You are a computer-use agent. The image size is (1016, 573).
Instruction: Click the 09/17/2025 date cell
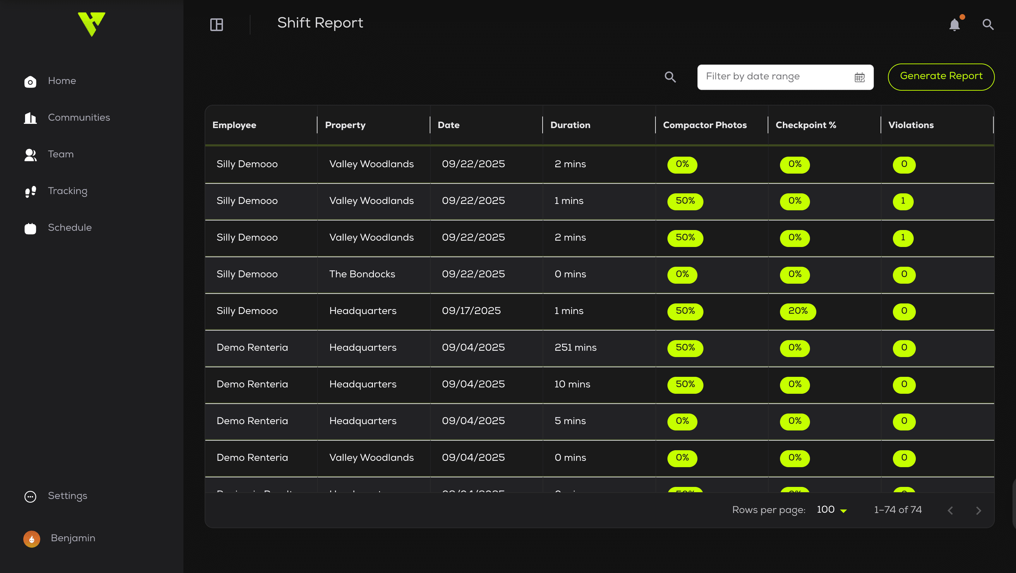(471, 311)
